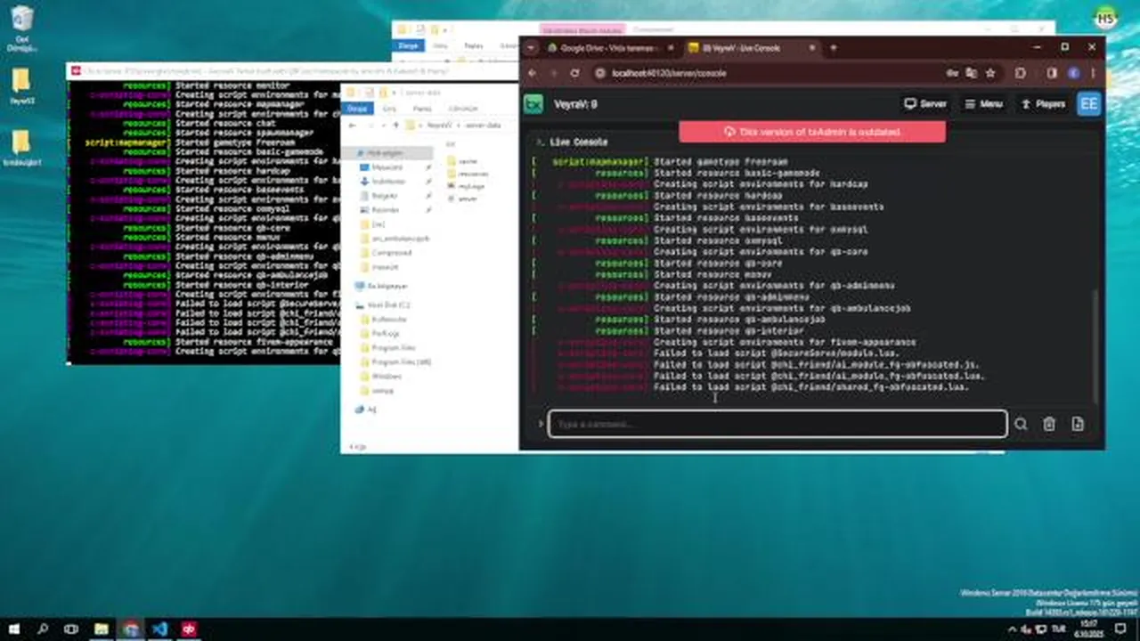Screen dimensions: 1140x641
Task: Open the Dosya tab in rear Explorer window
Action: (408, 45)
